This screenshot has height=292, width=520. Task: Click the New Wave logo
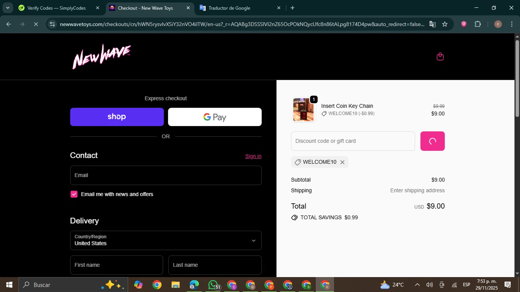pyautogui.click(x=102, y=56)
